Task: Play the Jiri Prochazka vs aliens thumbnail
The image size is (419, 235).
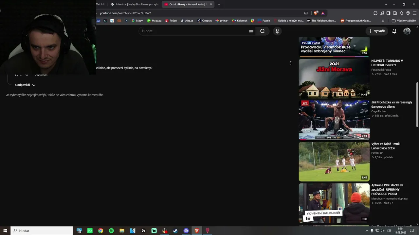Action: [x=334, y=120]
